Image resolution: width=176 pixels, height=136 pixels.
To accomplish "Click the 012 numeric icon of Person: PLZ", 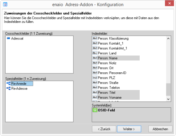I will pyautogui.click(x=95, y=78).
